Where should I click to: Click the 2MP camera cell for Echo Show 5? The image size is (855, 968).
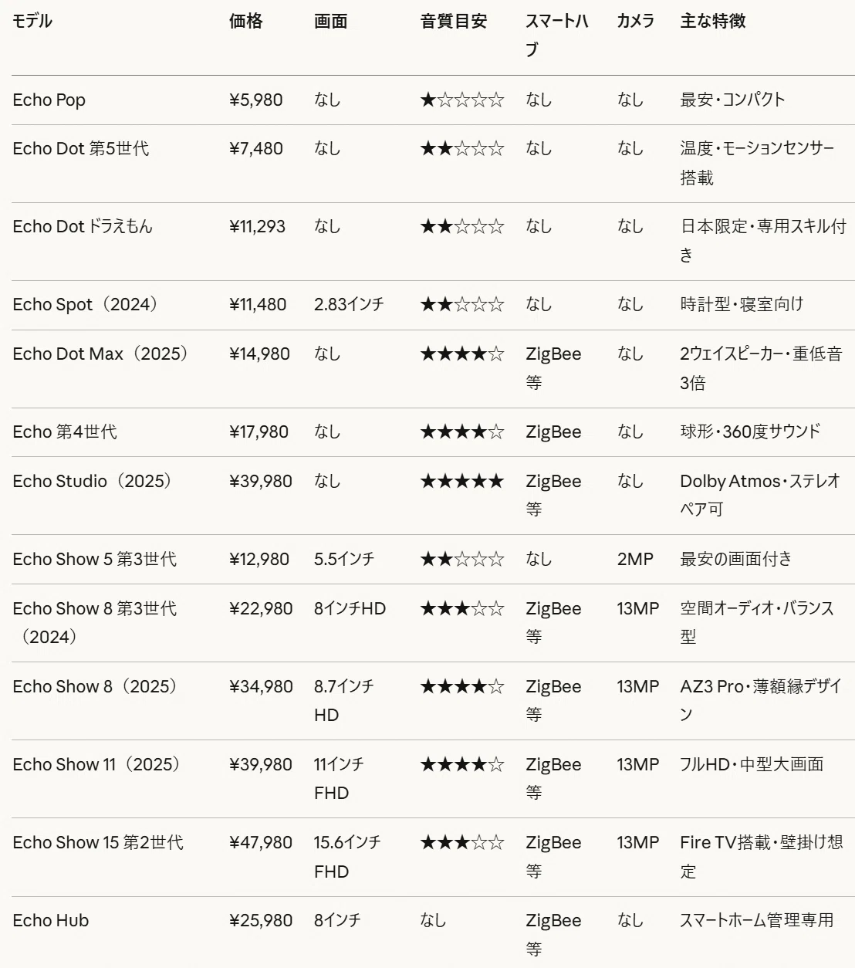[x=635, y=560]
